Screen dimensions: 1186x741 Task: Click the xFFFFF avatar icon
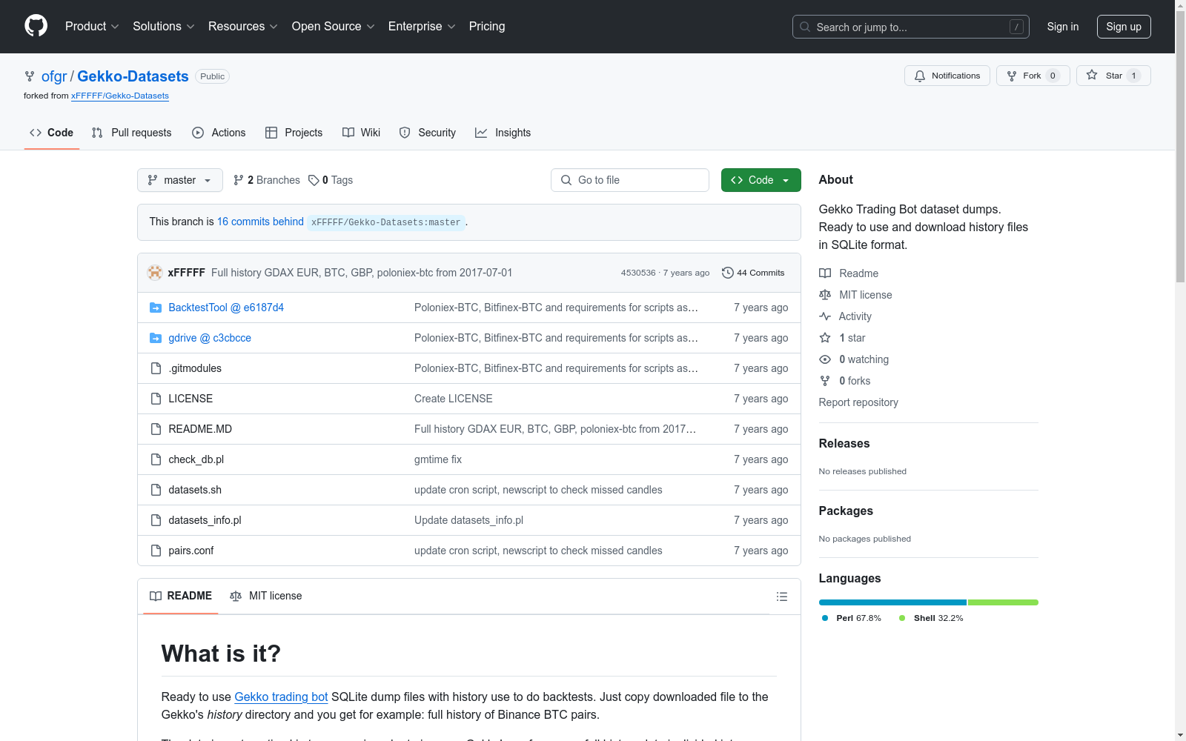click(155, 273)
